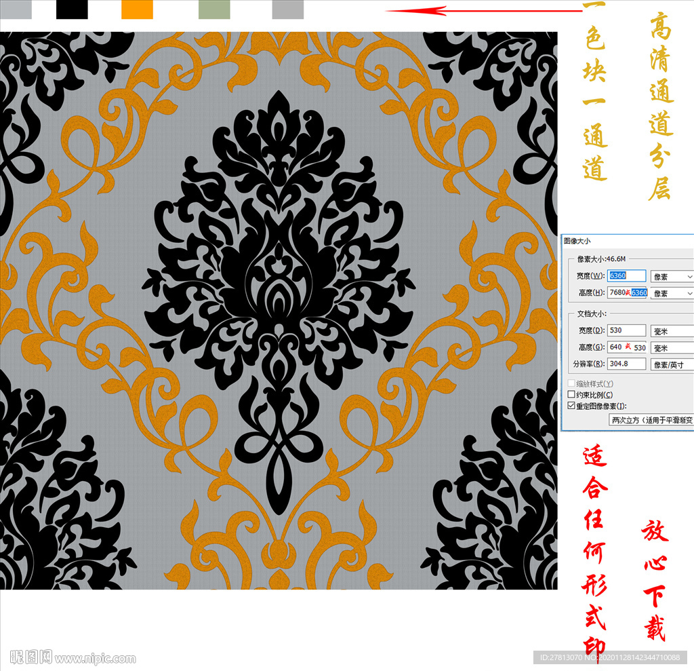The width and height of the screenshot is (694, 671).
Task: Click the resolution field showing 304.8
Action: 626,364
